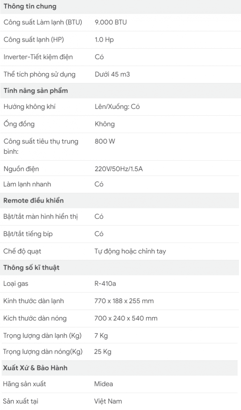Click the 'Dưới 45 m3' room volume value
Image resolution: width=241 pixels, height=410 pixels.
pyautogui.click(x=112, y=74)
